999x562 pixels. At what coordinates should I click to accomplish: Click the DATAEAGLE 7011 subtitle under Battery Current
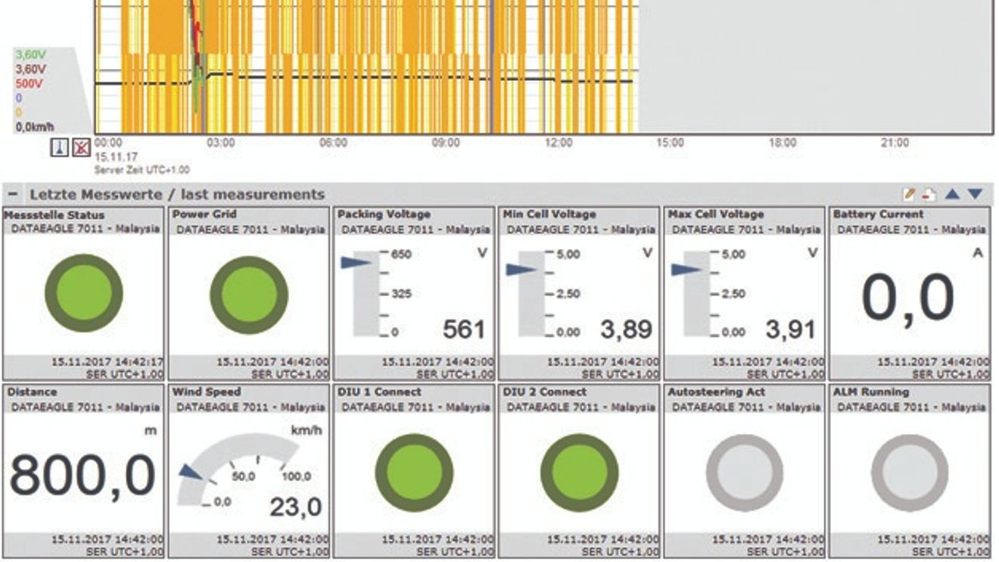point(911,229)
